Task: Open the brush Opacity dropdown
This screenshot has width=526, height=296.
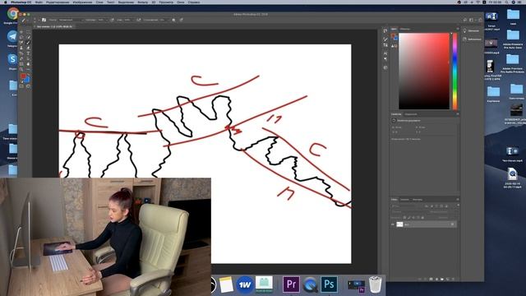Action: point(103,20)
